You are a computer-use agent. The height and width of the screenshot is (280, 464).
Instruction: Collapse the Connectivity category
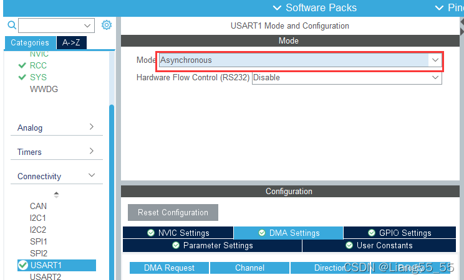coord(57,176)
